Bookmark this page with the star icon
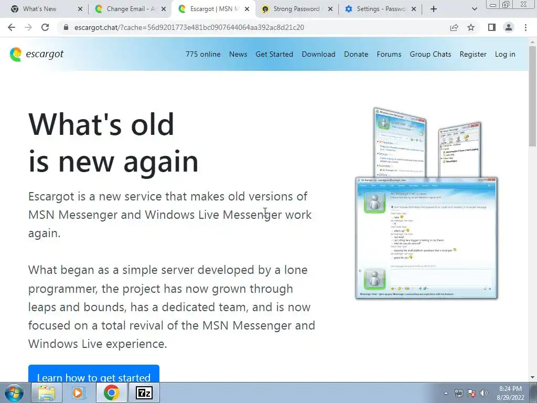Image resolution: width=537 pixels, height=403 pixels. click(x=471, y=27)
